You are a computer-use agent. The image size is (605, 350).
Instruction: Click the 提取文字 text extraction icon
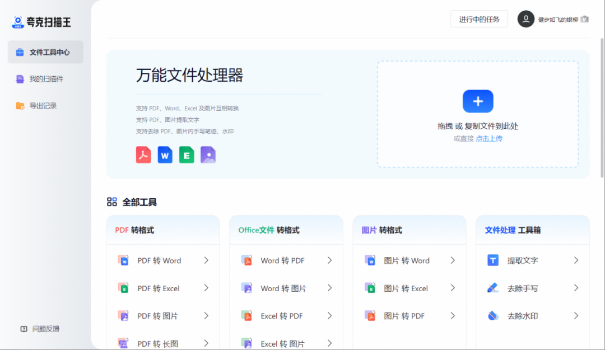tap(493, 260)
